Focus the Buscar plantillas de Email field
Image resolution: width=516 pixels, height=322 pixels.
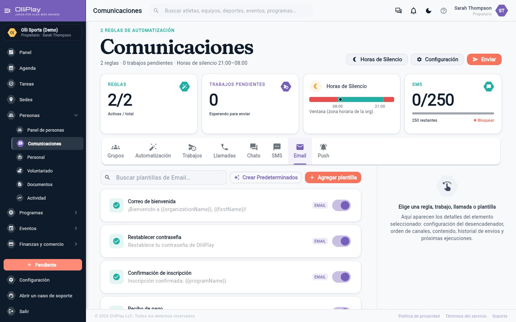(163, 177)
